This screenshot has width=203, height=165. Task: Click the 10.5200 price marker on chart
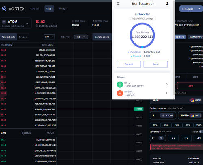pos(139,109)
